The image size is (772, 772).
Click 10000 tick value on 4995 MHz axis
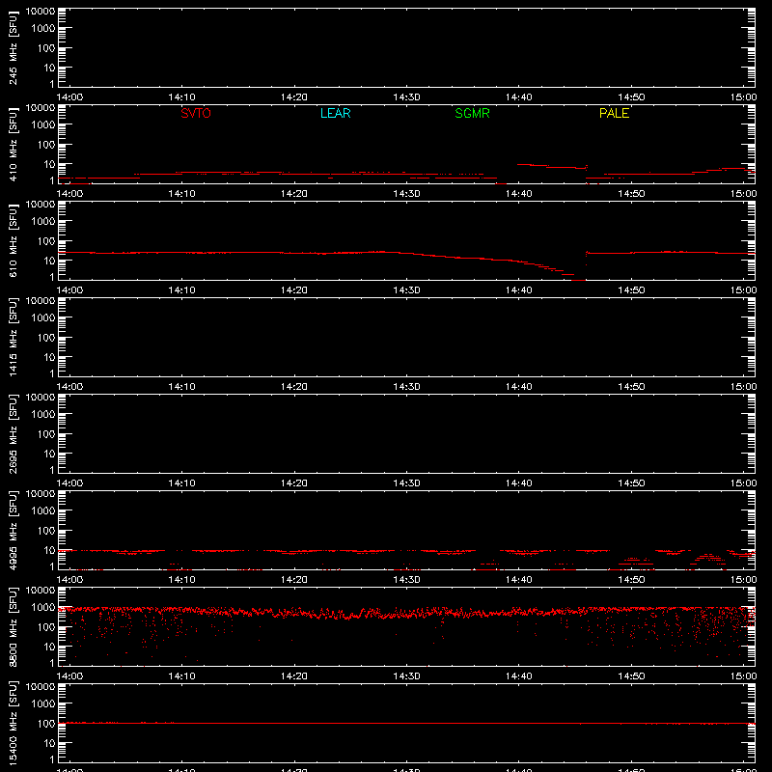coord(41,494)
